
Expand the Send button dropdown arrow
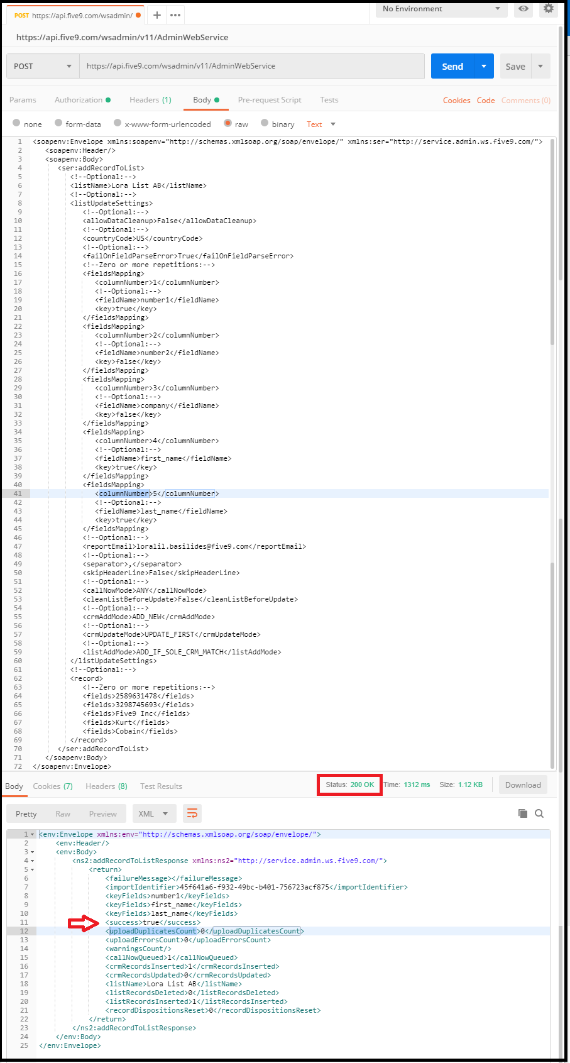[x=484, y=66]
